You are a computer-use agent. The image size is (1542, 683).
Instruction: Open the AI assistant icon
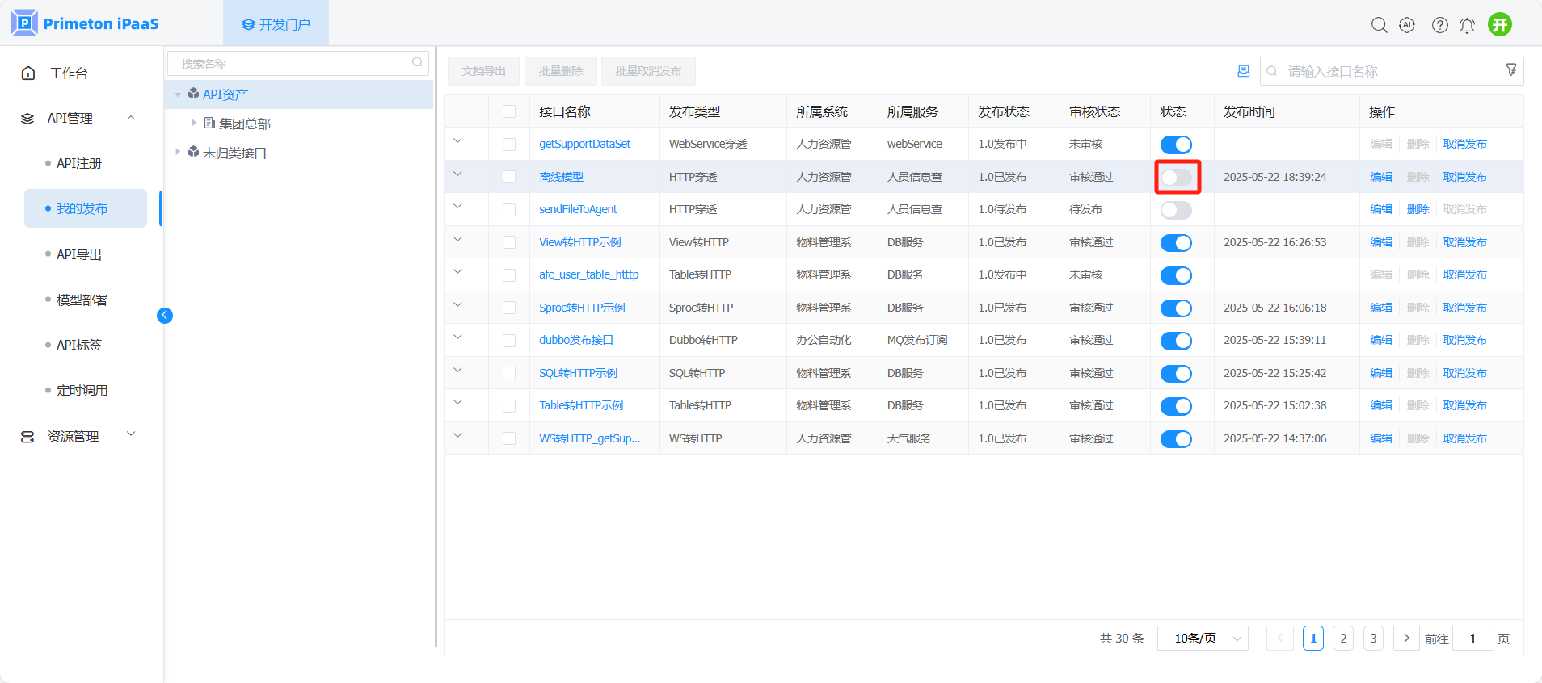1407,25
